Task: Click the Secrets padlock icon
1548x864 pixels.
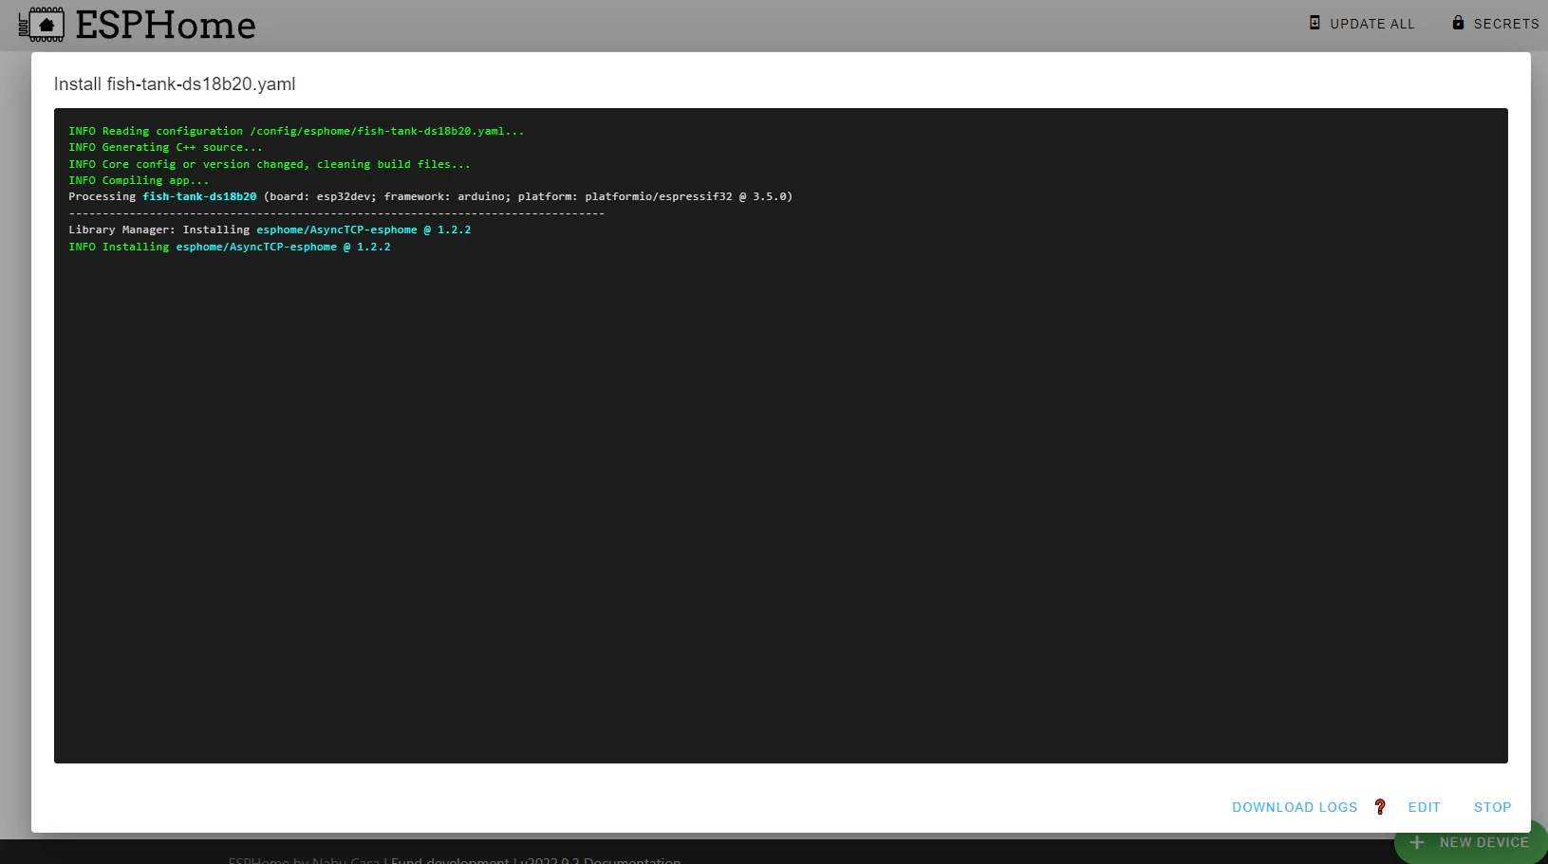Action: click(x=1458, y=23)
